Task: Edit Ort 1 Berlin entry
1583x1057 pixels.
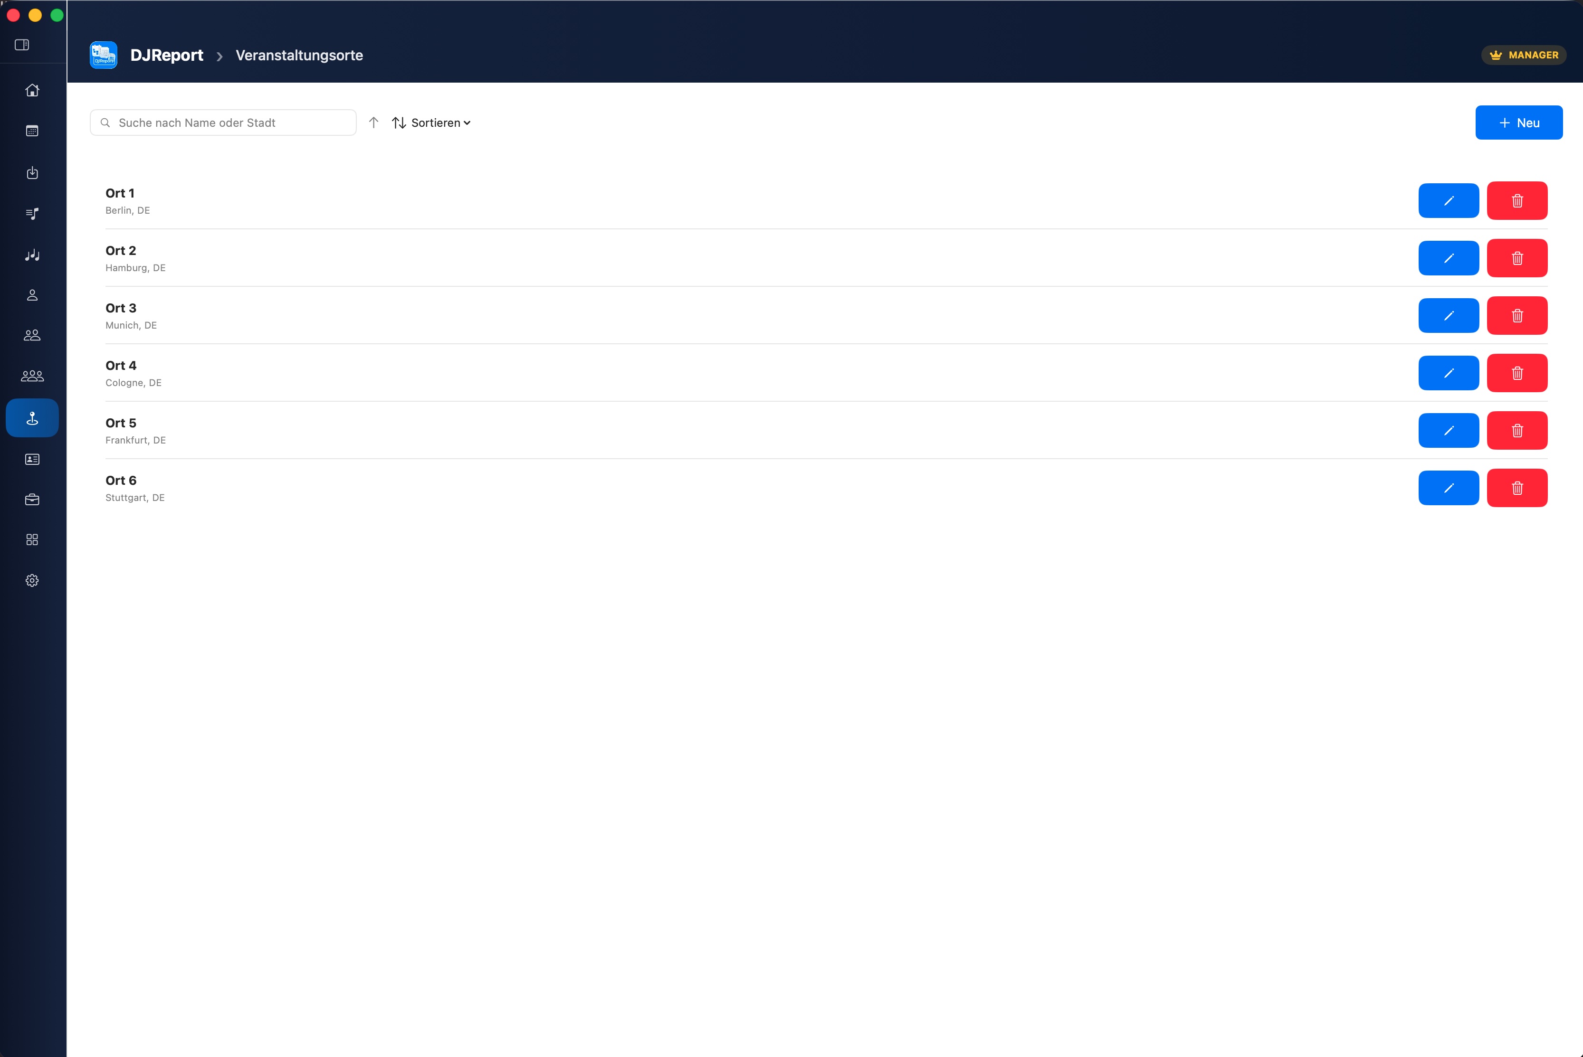Action: [x=1448, y=201]
